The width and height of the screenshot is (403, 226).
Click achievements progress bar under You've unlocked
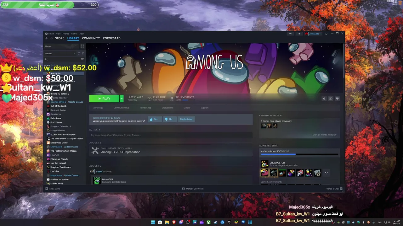point(299,154)
